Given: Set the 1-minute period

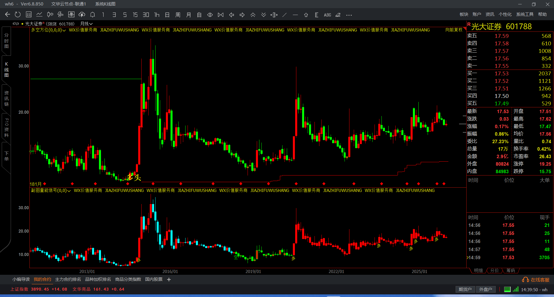Looking at the screenshot, I should click(103, 14).
